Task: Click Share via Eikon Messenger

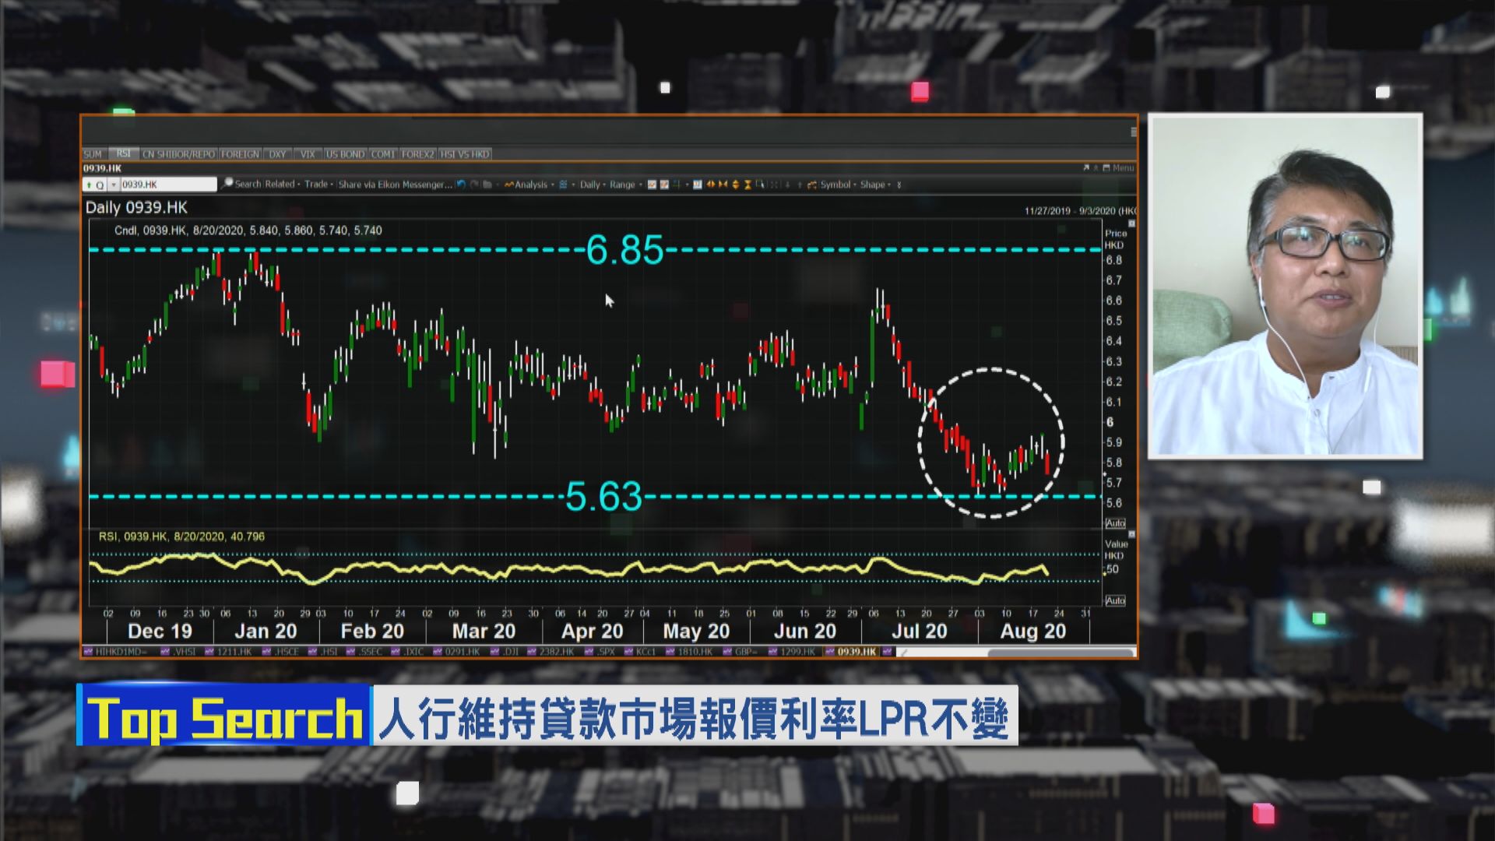Action: (395, 185)
